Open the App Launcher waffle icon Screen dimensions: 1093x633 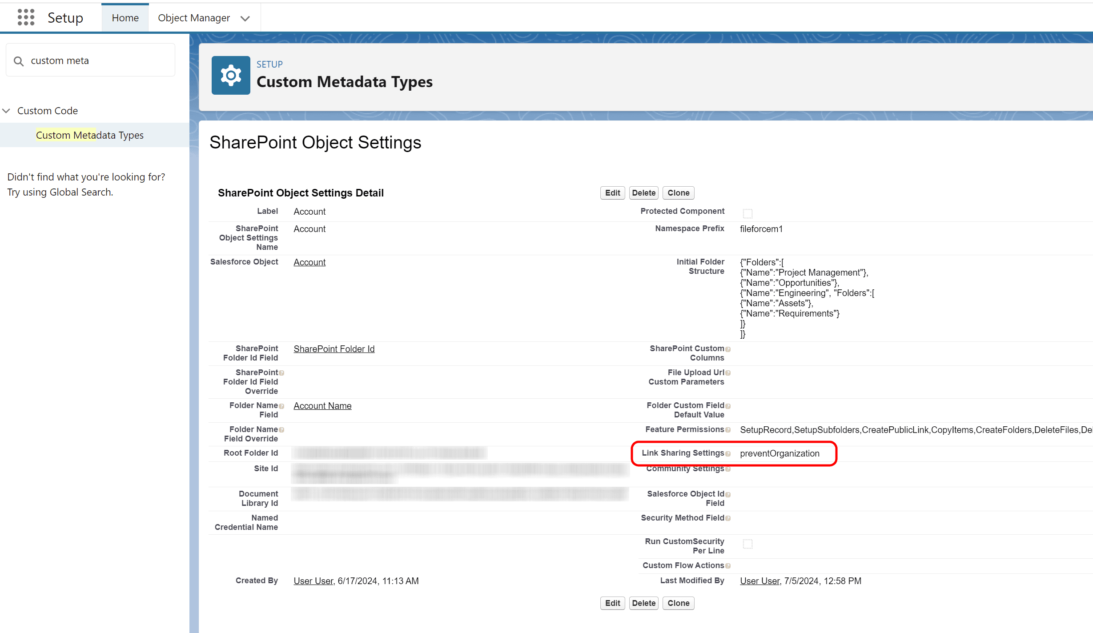tap(26, 17)
